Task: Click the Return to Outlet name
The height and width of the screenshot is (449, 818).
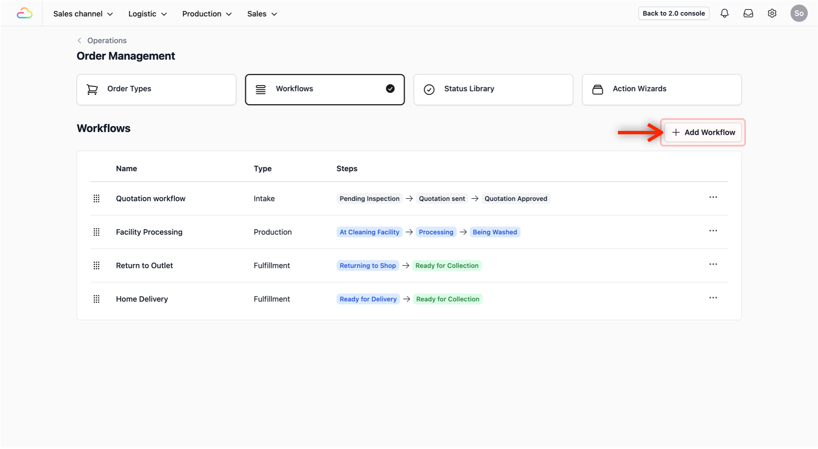Action: (x=145, y=266)
